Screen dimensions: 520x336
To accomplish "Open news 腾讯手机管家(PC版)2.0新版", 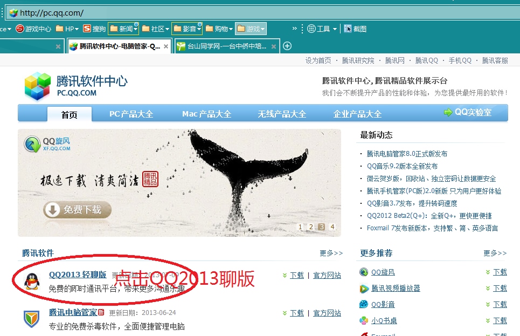I will click(434, 191).
